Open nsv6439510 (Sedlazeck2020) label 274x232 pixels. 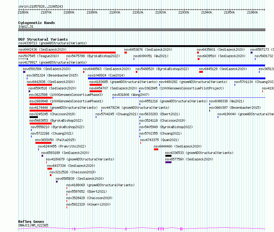pos(221,56)
